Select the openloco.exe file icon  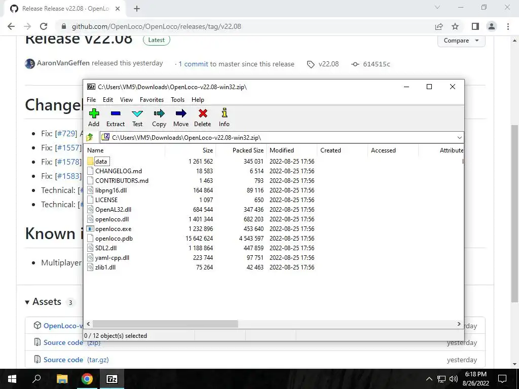coord(90,228)
